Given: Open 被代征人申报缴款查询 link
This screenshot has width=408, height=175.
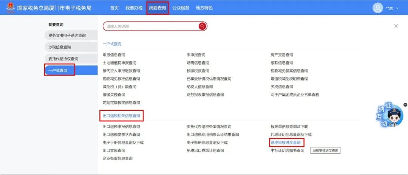Looking at the screenshot, I should [x=121, y=71].
